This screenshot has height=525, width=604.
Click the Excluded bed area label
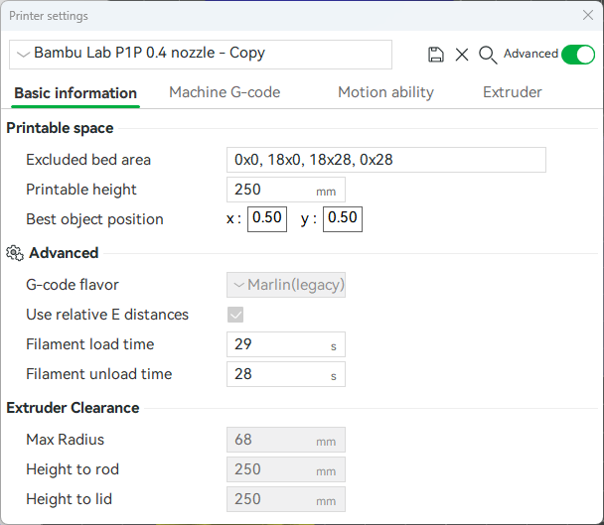pyautogui.click(x=88, y=160)
